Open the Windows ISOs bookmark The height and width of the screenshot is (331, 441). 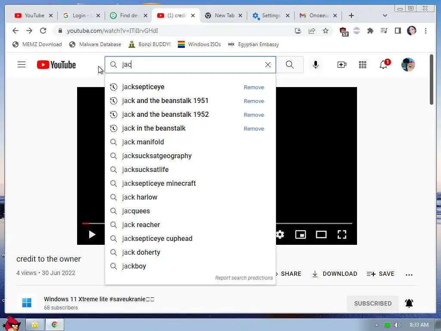(199, 44)
